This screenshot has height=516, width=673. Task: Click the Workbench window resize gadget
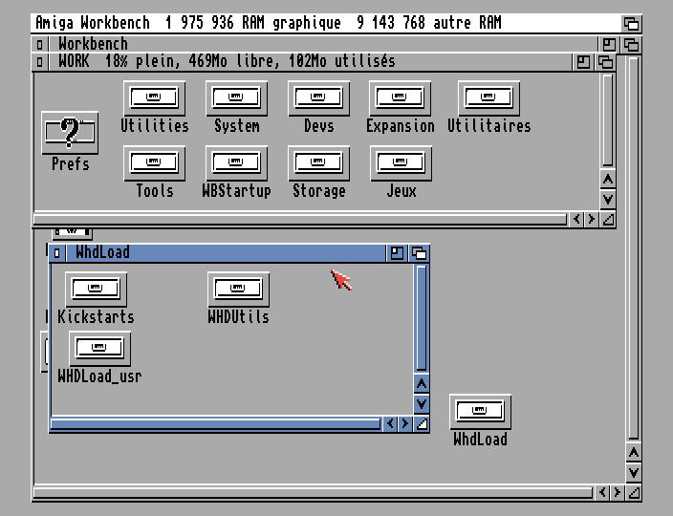634,492
